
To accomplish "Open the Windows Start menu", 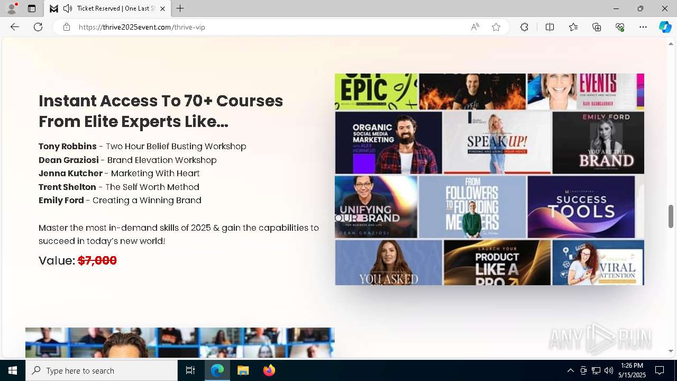I will click(x=13, y=370).
